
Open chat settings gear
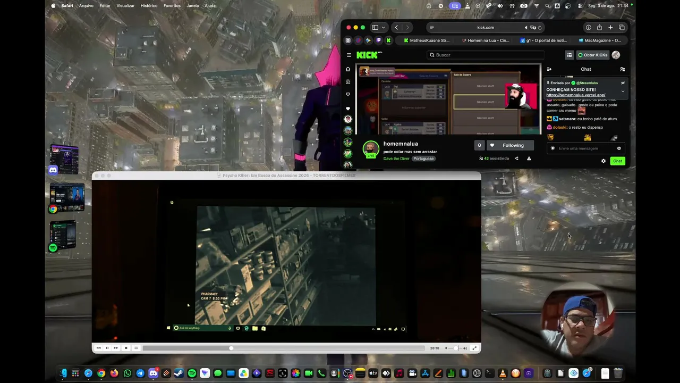pyautogui.click(x=603, y=161)
